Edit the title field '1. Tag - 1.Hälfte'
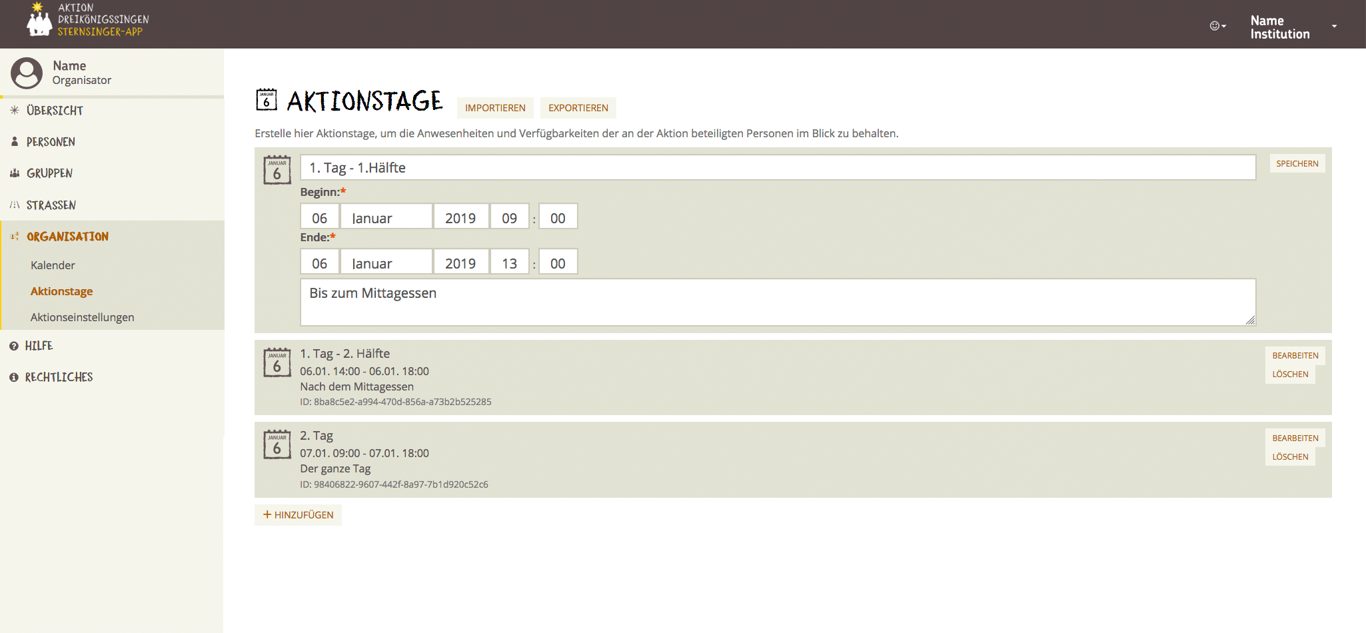This screenshot has width=1366, height=633. (x=778, y=167)
